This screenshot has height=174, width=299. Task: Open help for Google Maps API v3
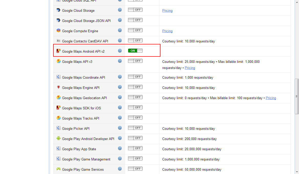click(120, 61)
